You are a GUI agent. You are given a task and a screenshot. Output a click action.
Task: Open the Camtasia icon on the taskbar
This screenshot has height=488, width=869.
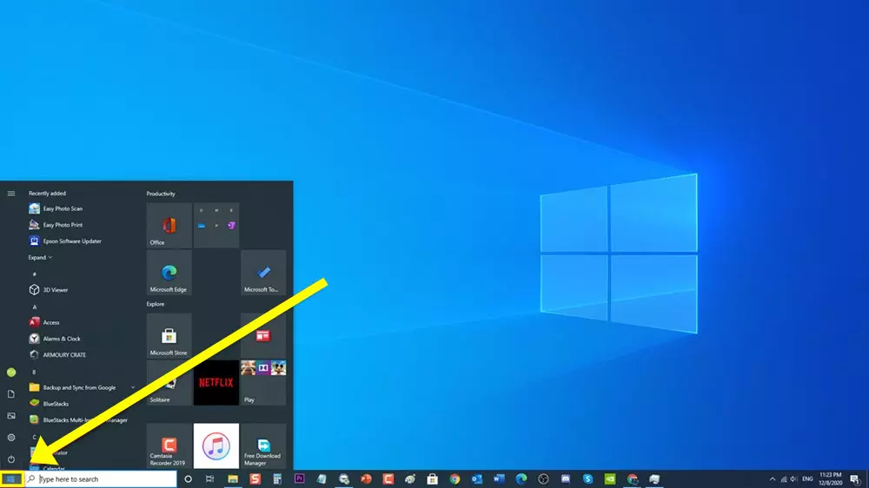(388, 479)
